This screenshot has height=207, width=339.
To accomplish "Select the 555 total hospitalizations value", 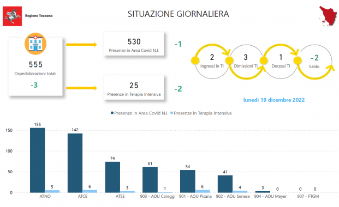I will point(35,64).
